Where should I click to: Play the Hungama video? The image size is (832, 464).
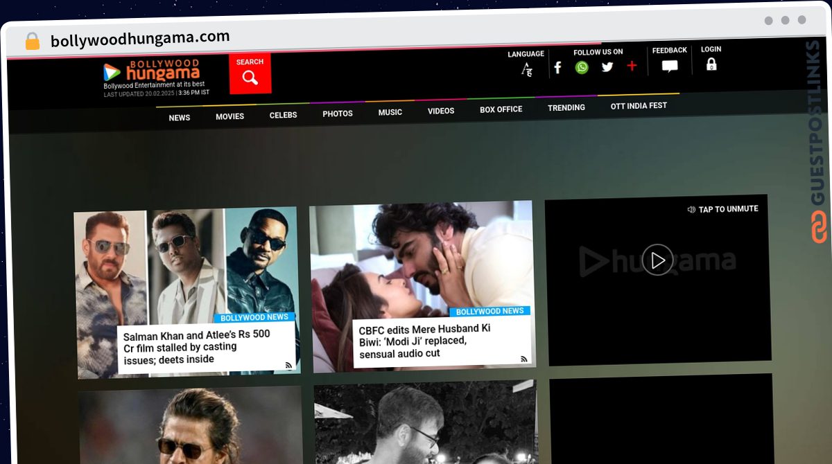tap(657, 260)
